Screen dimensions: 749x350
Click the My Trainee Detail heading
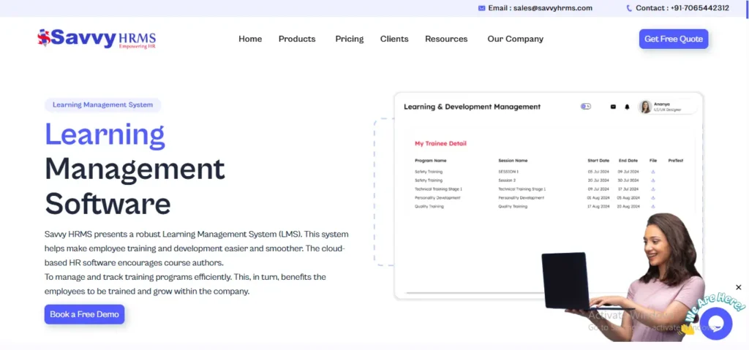point(440,144)
